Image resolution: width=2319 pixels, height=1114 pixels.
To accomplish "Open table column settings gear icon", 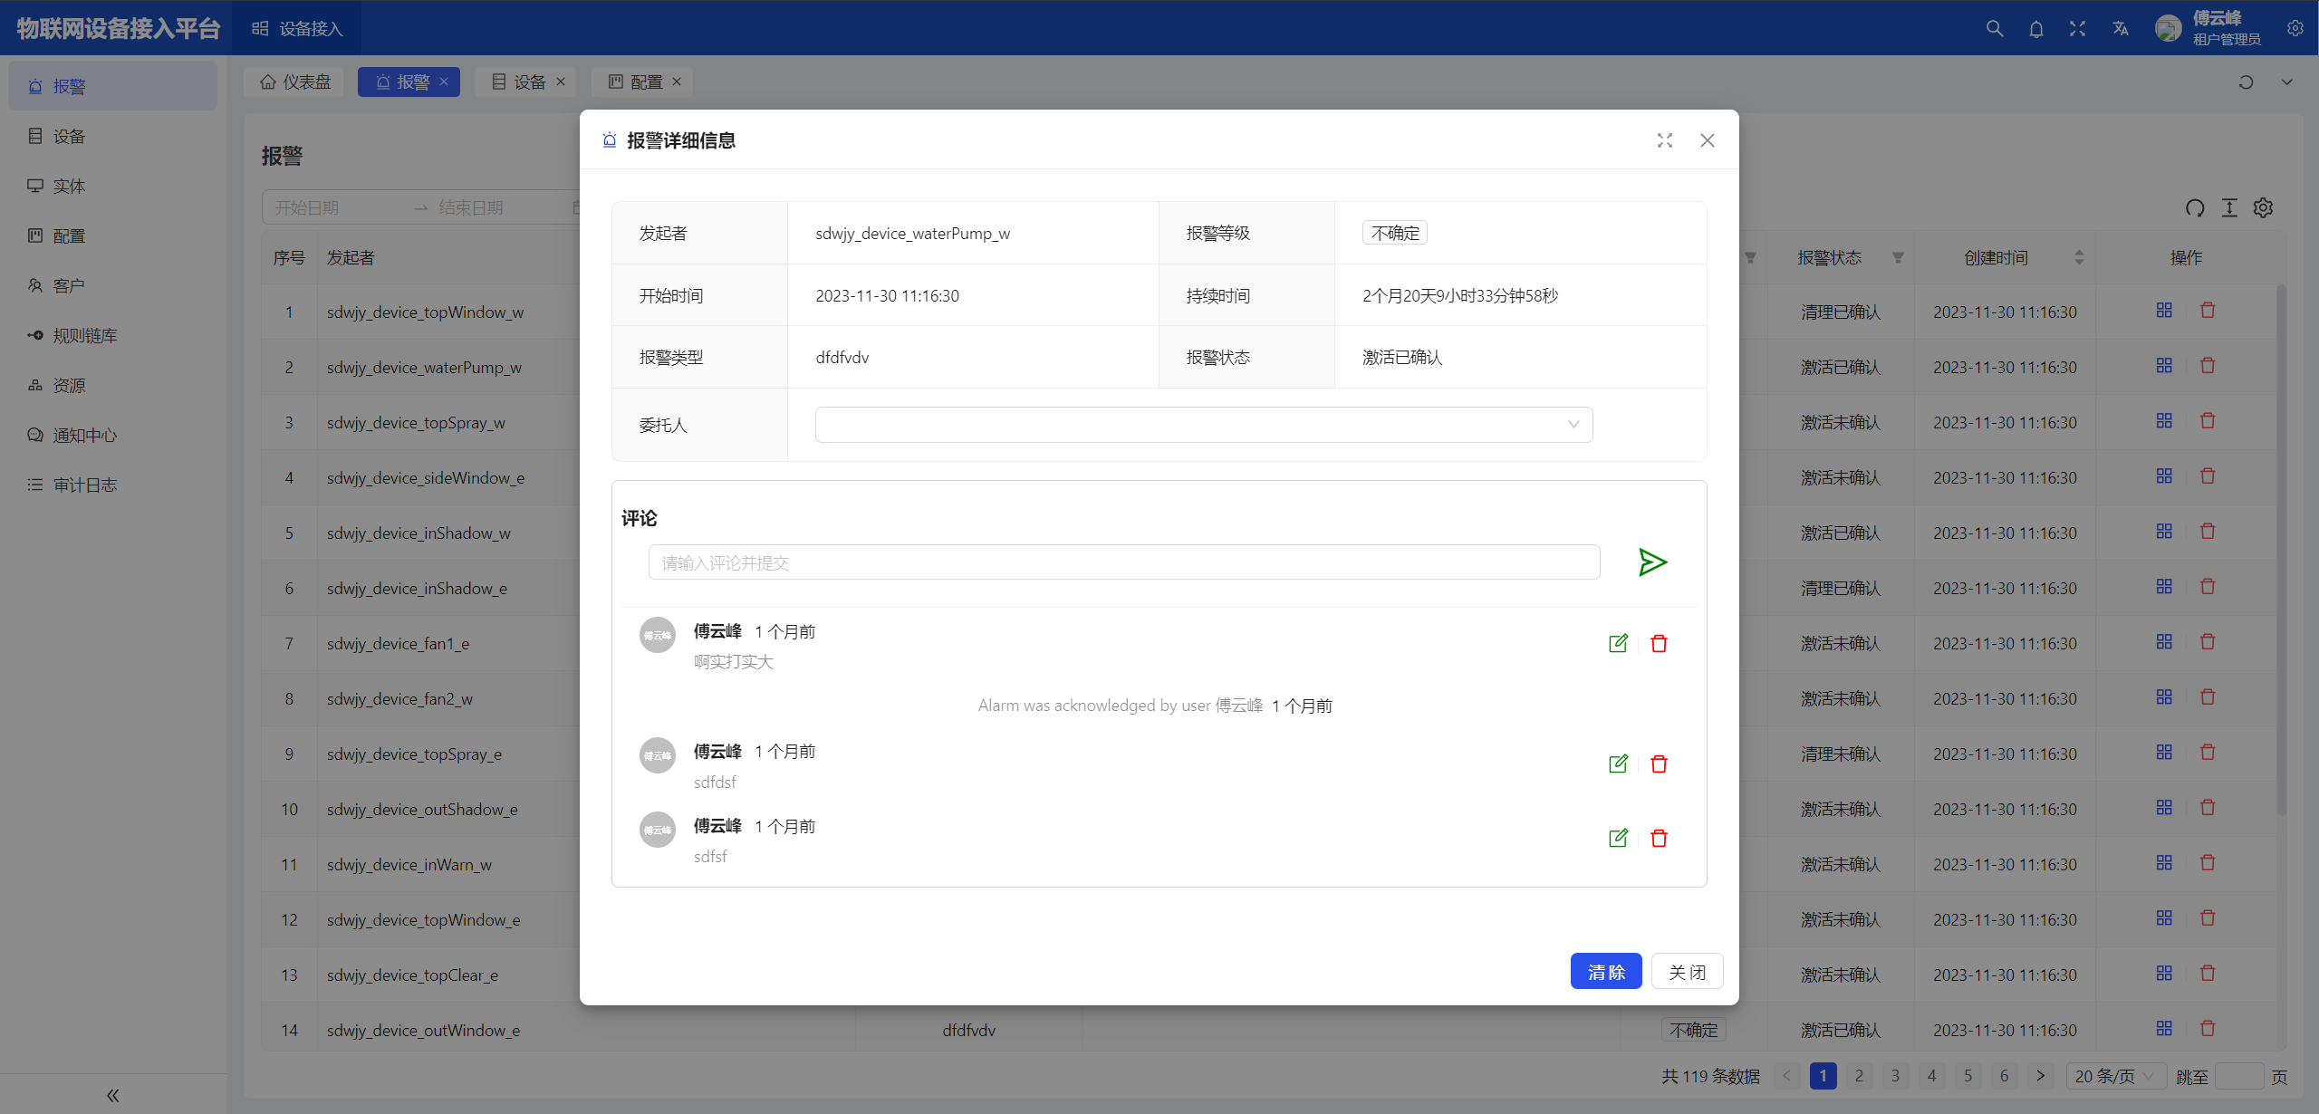I will tap(2263, 208).
